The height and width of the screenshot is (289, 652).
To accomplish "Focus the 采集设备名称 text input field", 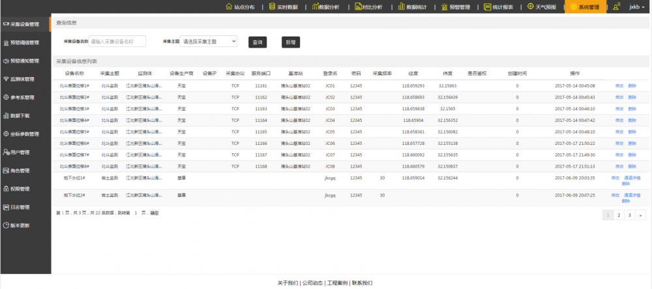I will (117, 41).
